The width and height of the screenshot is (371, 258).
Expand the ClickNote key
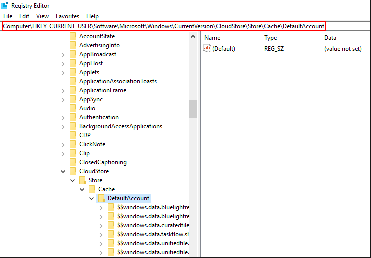point(63,145)
